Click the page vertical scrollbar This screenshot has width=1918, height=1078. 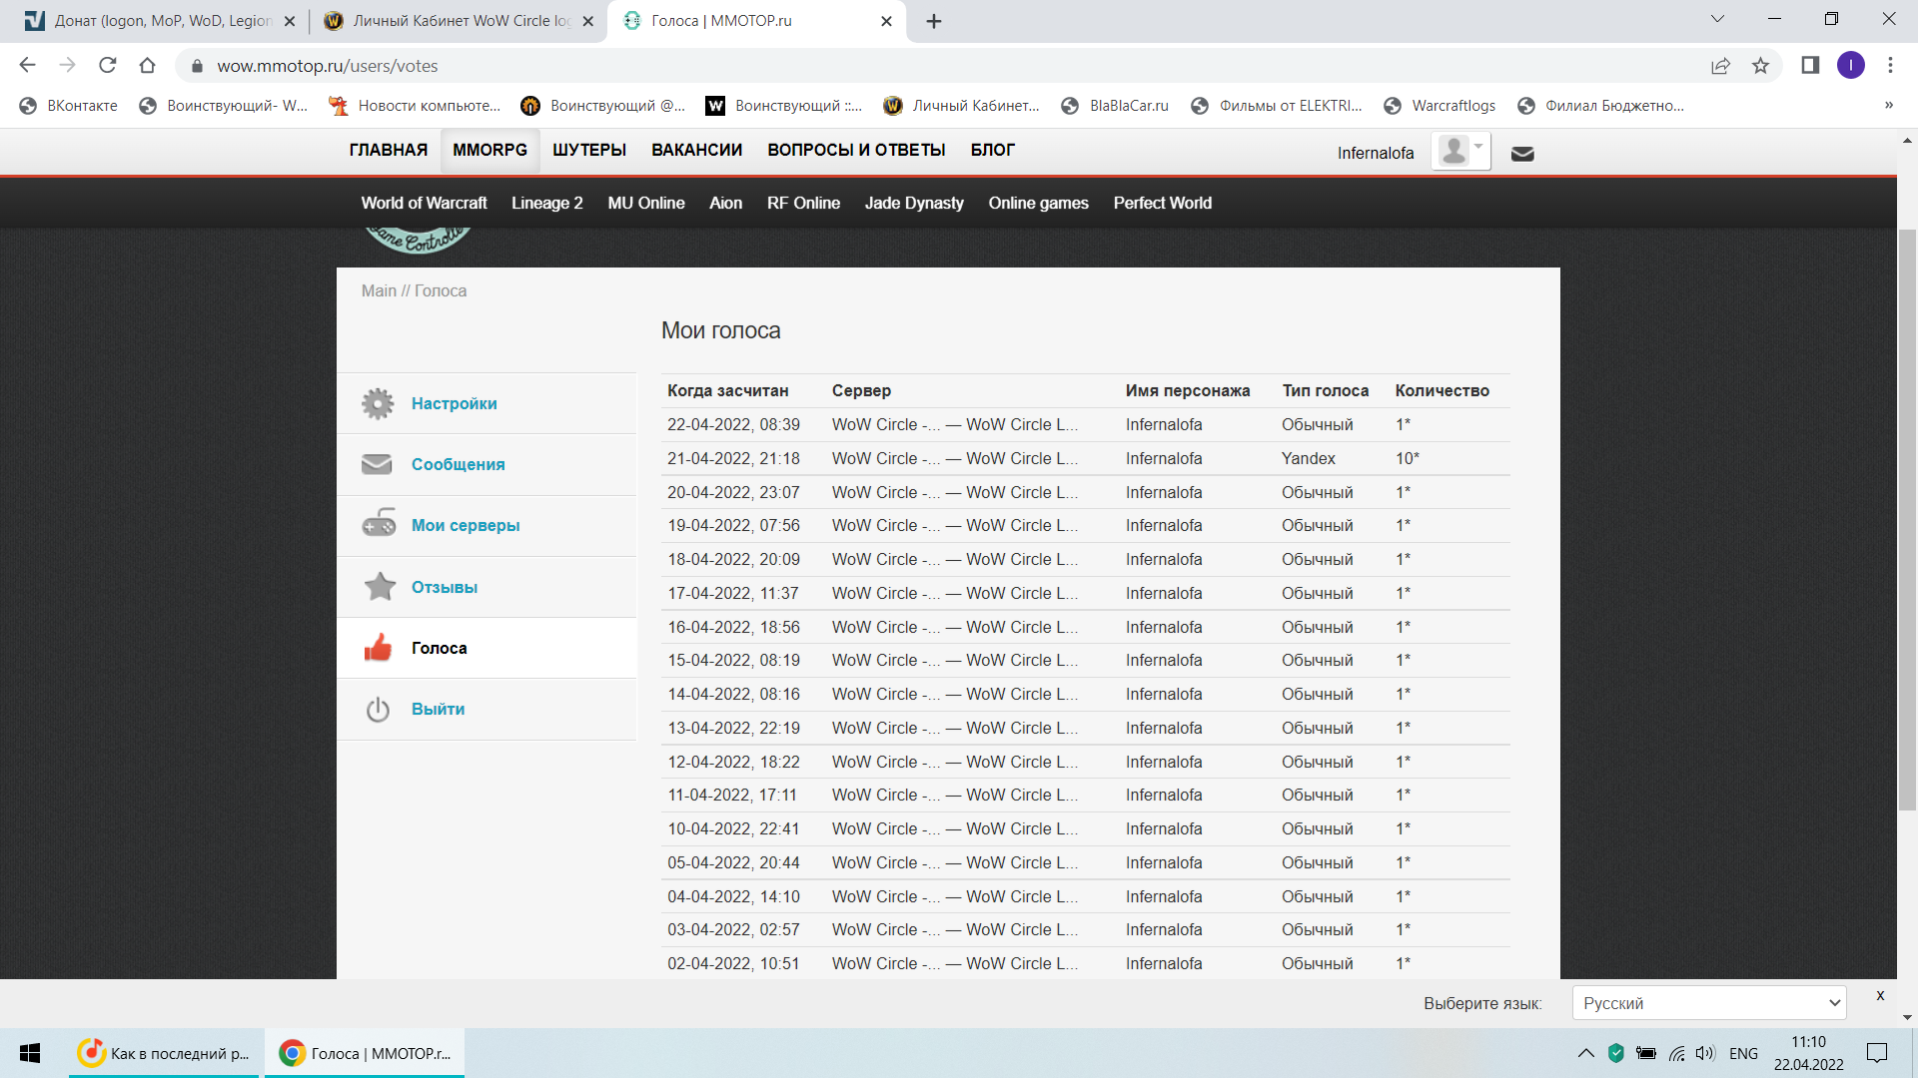pos(1906,519)
